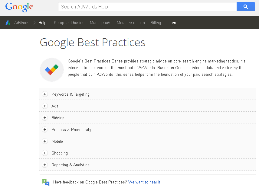Open the Measure results section
Image resolution: width=259 pixels, height=188 pixels.
[131, 23]
